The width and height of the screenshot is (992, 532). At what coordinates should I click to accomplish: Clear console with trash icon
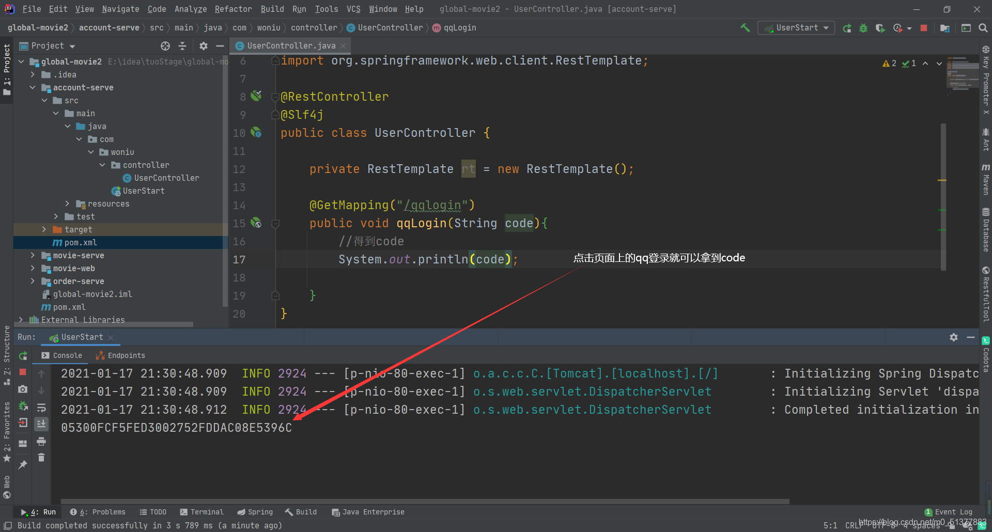(41, 458)
